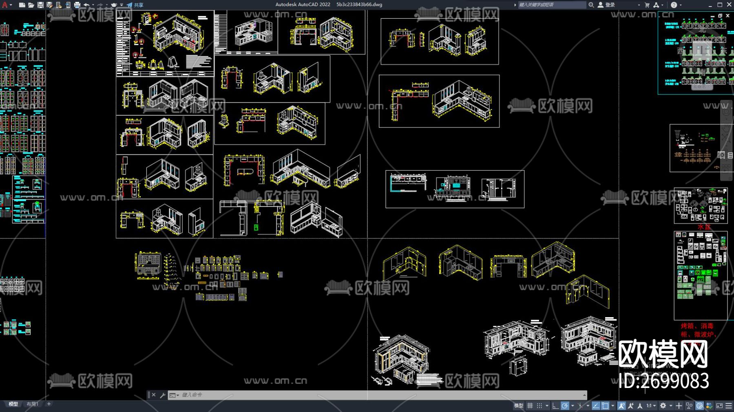Open status bar customization menu icon
Image resolution: width=734 pixels, height=412 pixels.
tap(729, 405)
